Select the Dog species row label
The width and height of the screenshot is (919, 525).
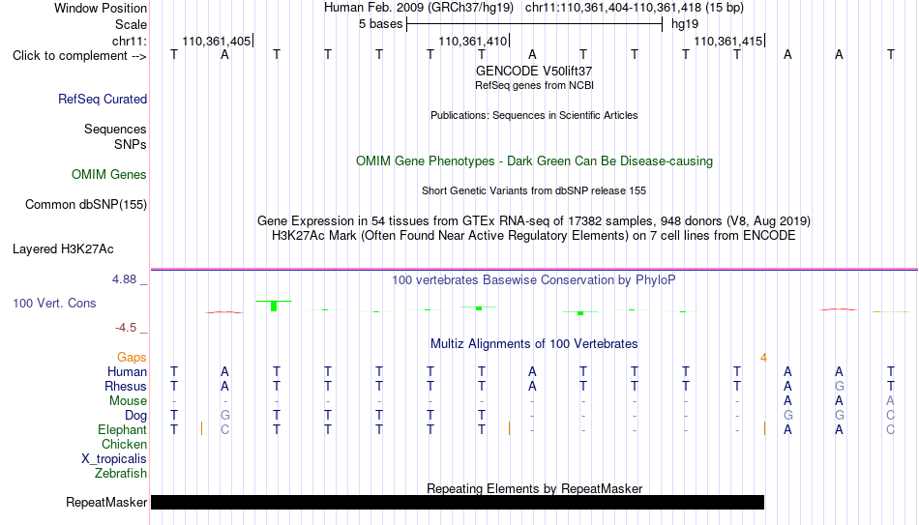tap(136, 416)
